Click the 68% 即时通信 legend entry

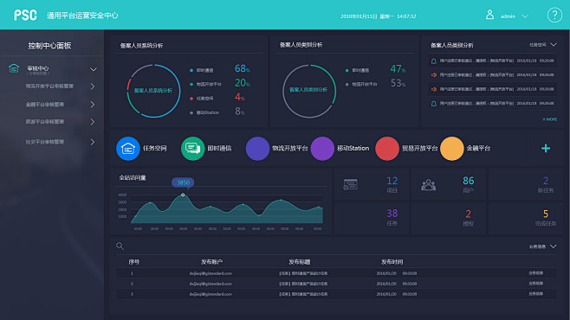coord(220,69)
